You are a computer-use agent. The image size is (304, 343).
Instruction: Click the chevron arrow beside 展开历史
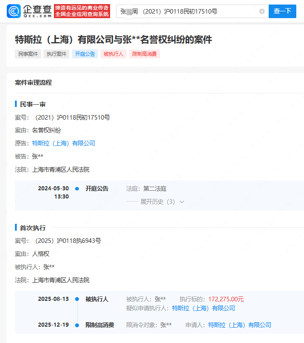click(182, 202)
